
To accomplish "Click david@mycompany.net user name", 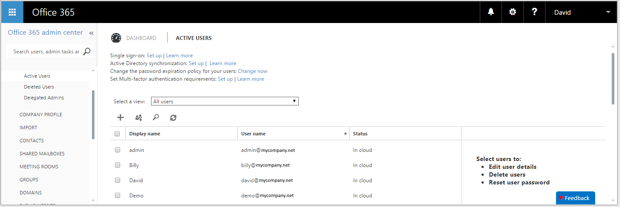I will [267, 181].
